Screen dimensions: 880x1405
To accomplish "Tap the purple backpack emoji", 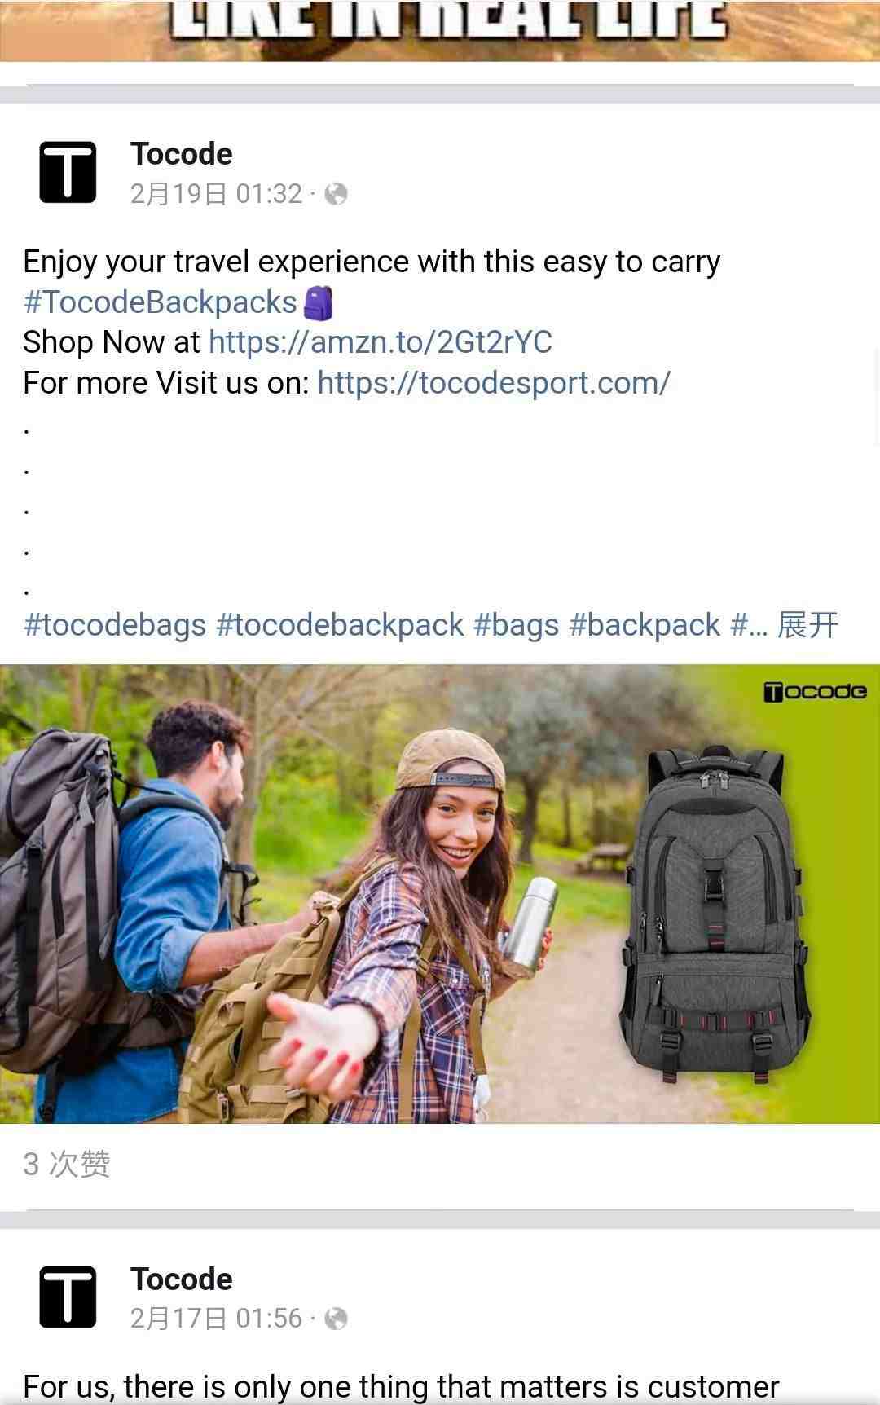I will coord(319,302).
